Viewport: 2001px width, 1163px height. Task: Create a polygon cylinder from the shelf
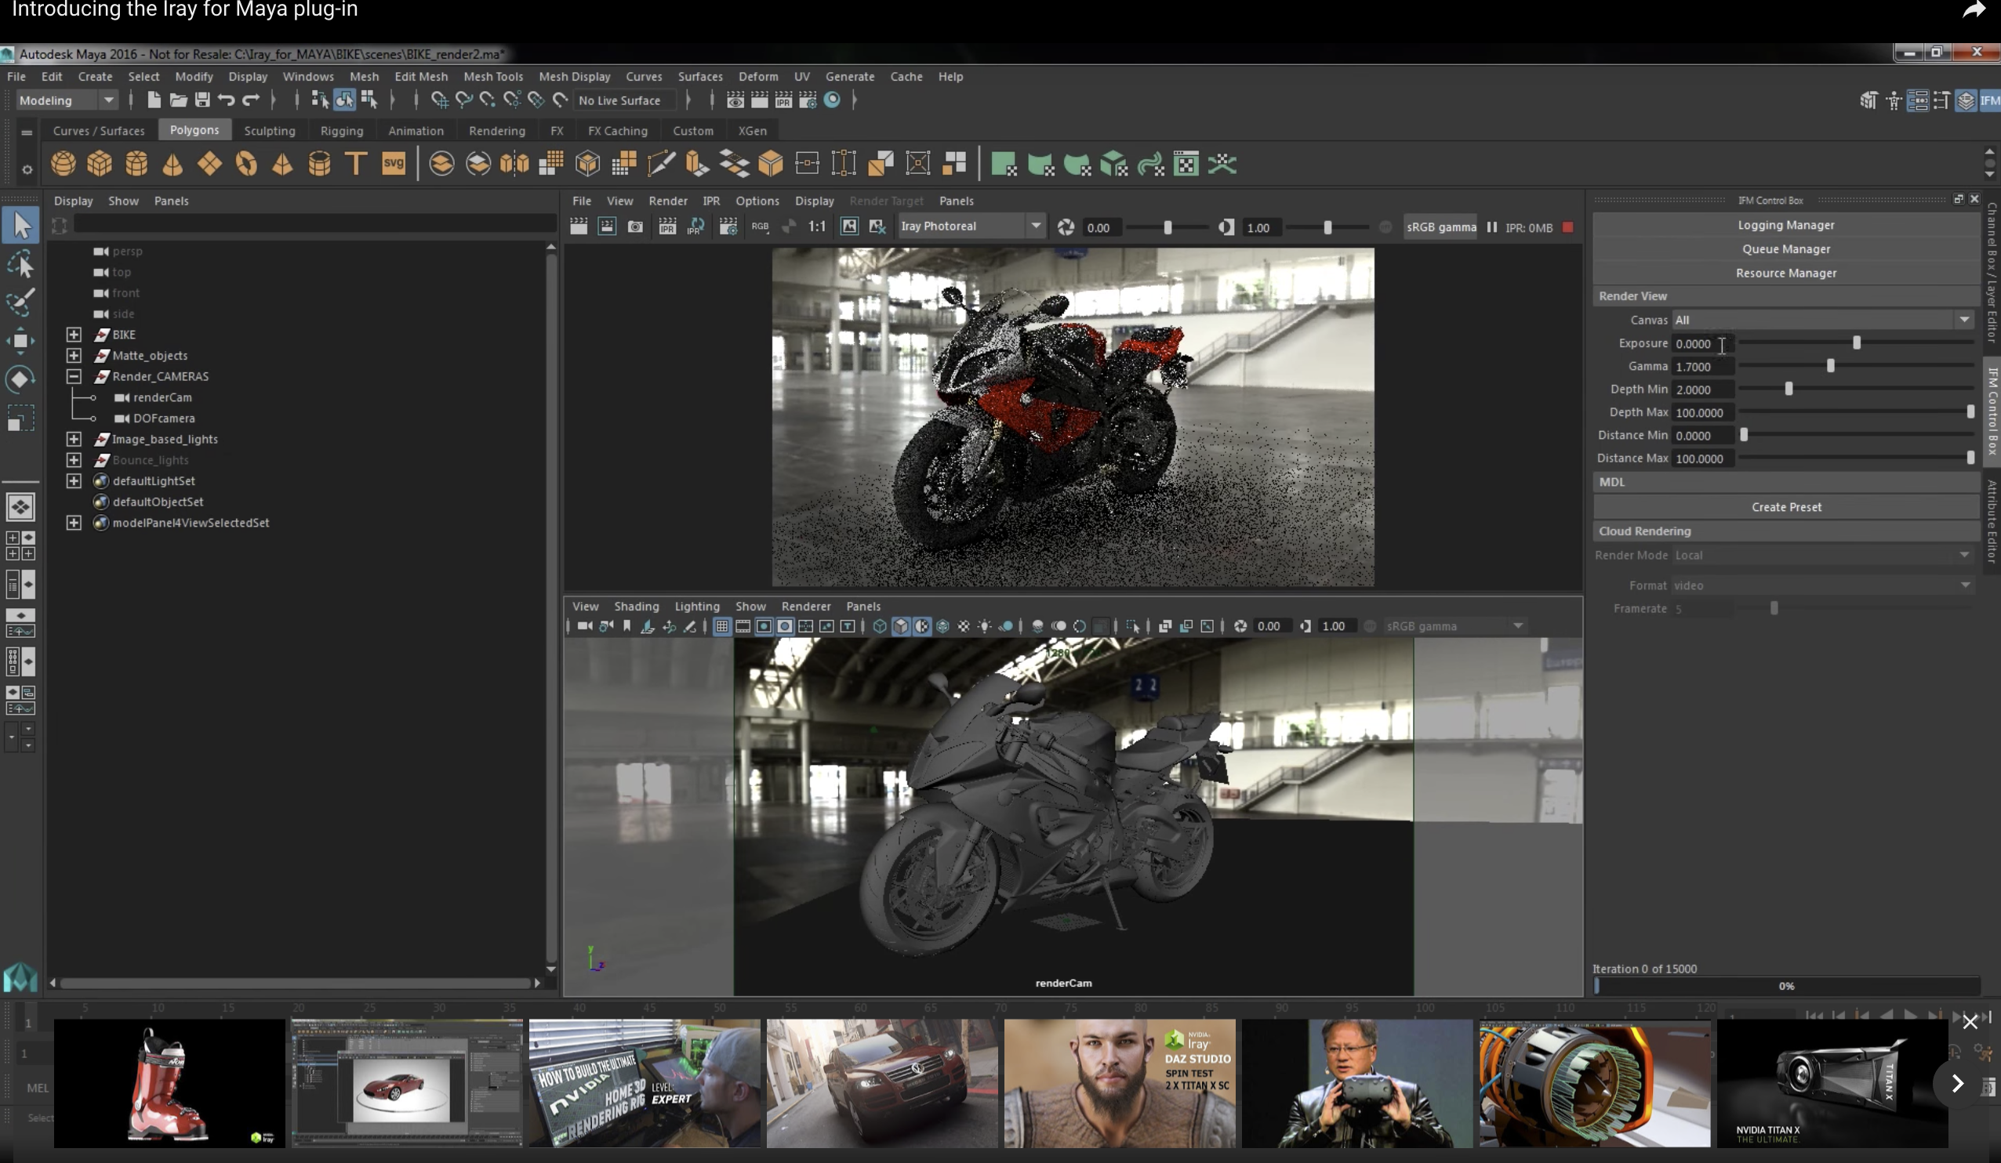point(136,165)
